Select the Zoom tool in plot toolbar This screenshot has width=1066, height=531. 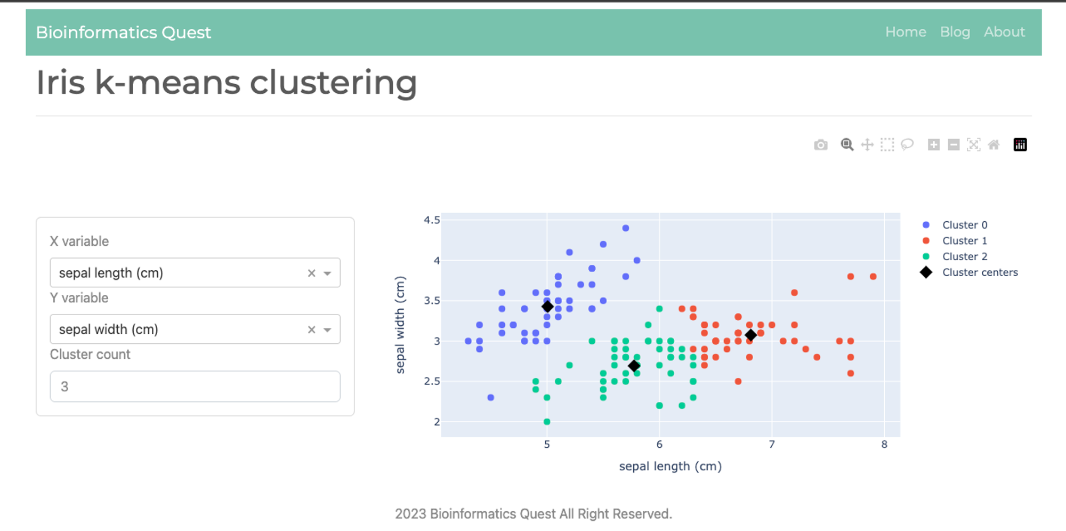pyautogui.click(x=847, y=144)
